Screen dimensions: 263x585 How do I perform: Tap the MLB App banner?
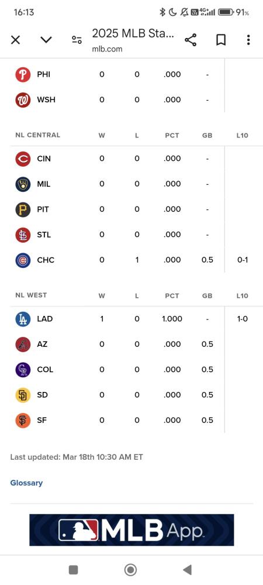tap(131, 530)
